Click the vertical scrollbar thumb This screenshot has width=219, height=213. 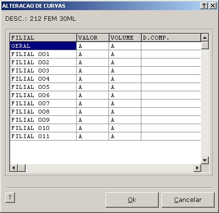[x=205, y=45]
